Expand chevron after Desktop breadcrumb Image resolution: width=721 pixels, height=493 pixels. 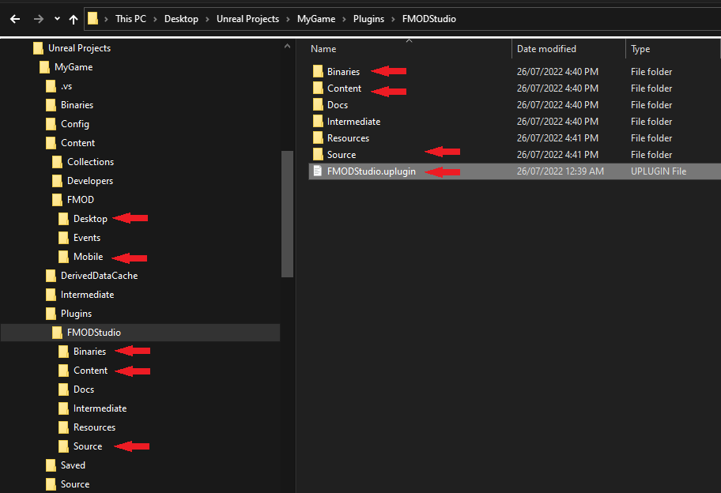point(207,19)
